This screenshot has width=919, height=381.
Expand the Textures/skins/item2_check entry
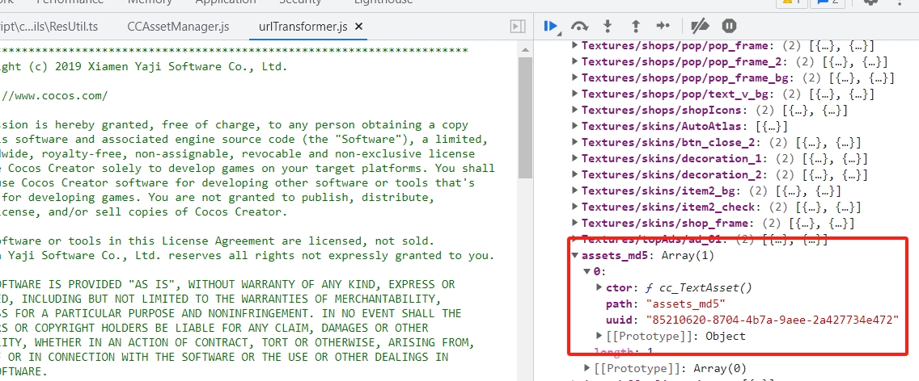575,207
